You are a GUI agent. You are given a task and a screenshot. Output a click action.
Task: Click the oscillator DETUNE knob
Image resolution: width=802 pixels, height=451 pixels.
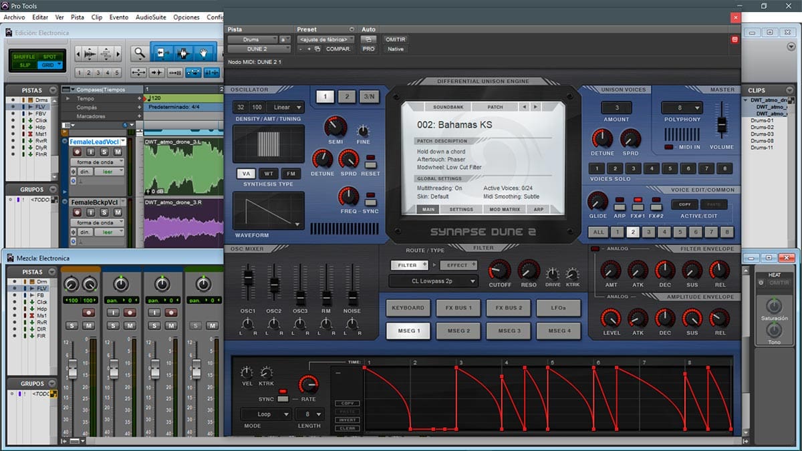(x=322, y=159)
